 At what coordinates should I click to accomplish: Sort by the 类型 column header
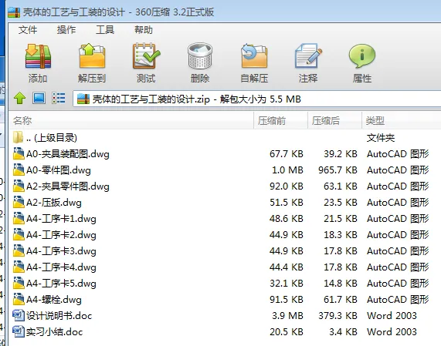click(x=402, y=121)
